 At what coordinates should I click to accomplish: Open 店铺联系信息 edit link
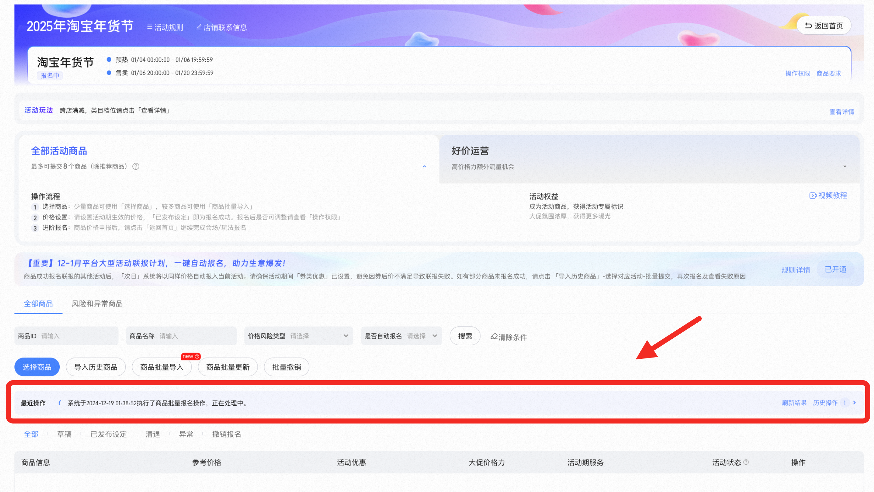(222, 27)
